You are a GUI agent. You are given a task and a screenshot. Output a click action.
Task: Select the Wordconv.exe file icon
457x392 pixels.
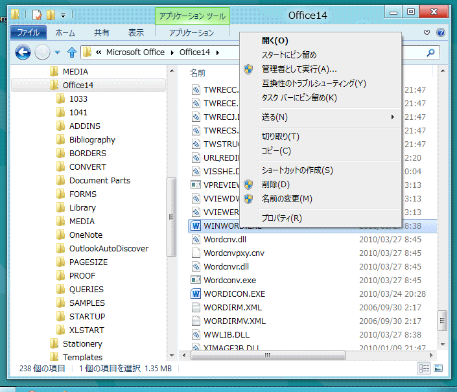(x=196, y=280)
